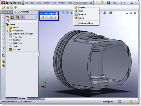Switch to the DimXpert tab

tap(6, 12)
